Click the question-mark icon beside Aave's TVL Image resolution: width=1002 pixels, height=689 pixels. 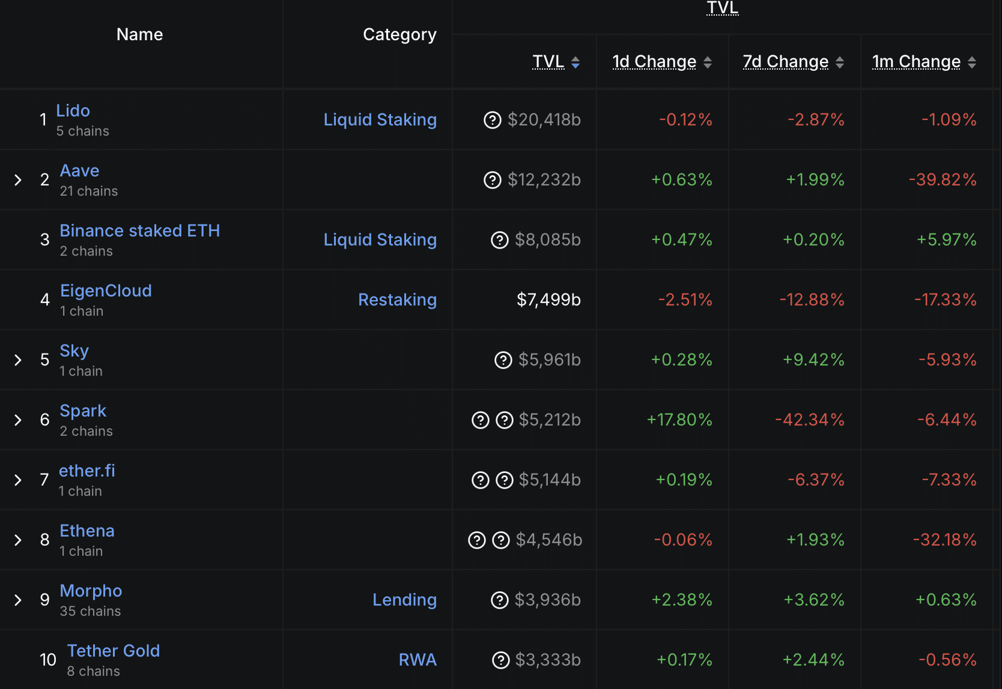point(493,180)
